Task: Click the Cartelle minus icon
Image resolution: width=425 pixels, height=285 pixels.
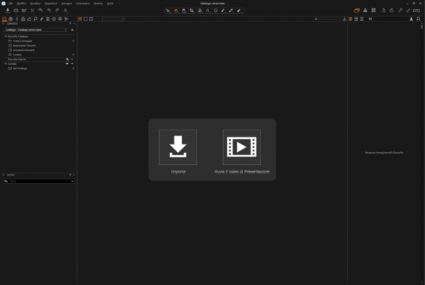Action: click(72, 64)
